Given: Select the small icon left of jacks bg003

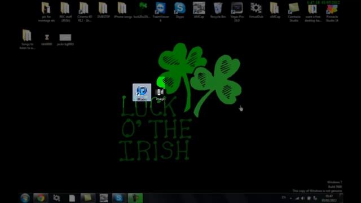Looking at the screenshot, I should click(x=47, y=39).
